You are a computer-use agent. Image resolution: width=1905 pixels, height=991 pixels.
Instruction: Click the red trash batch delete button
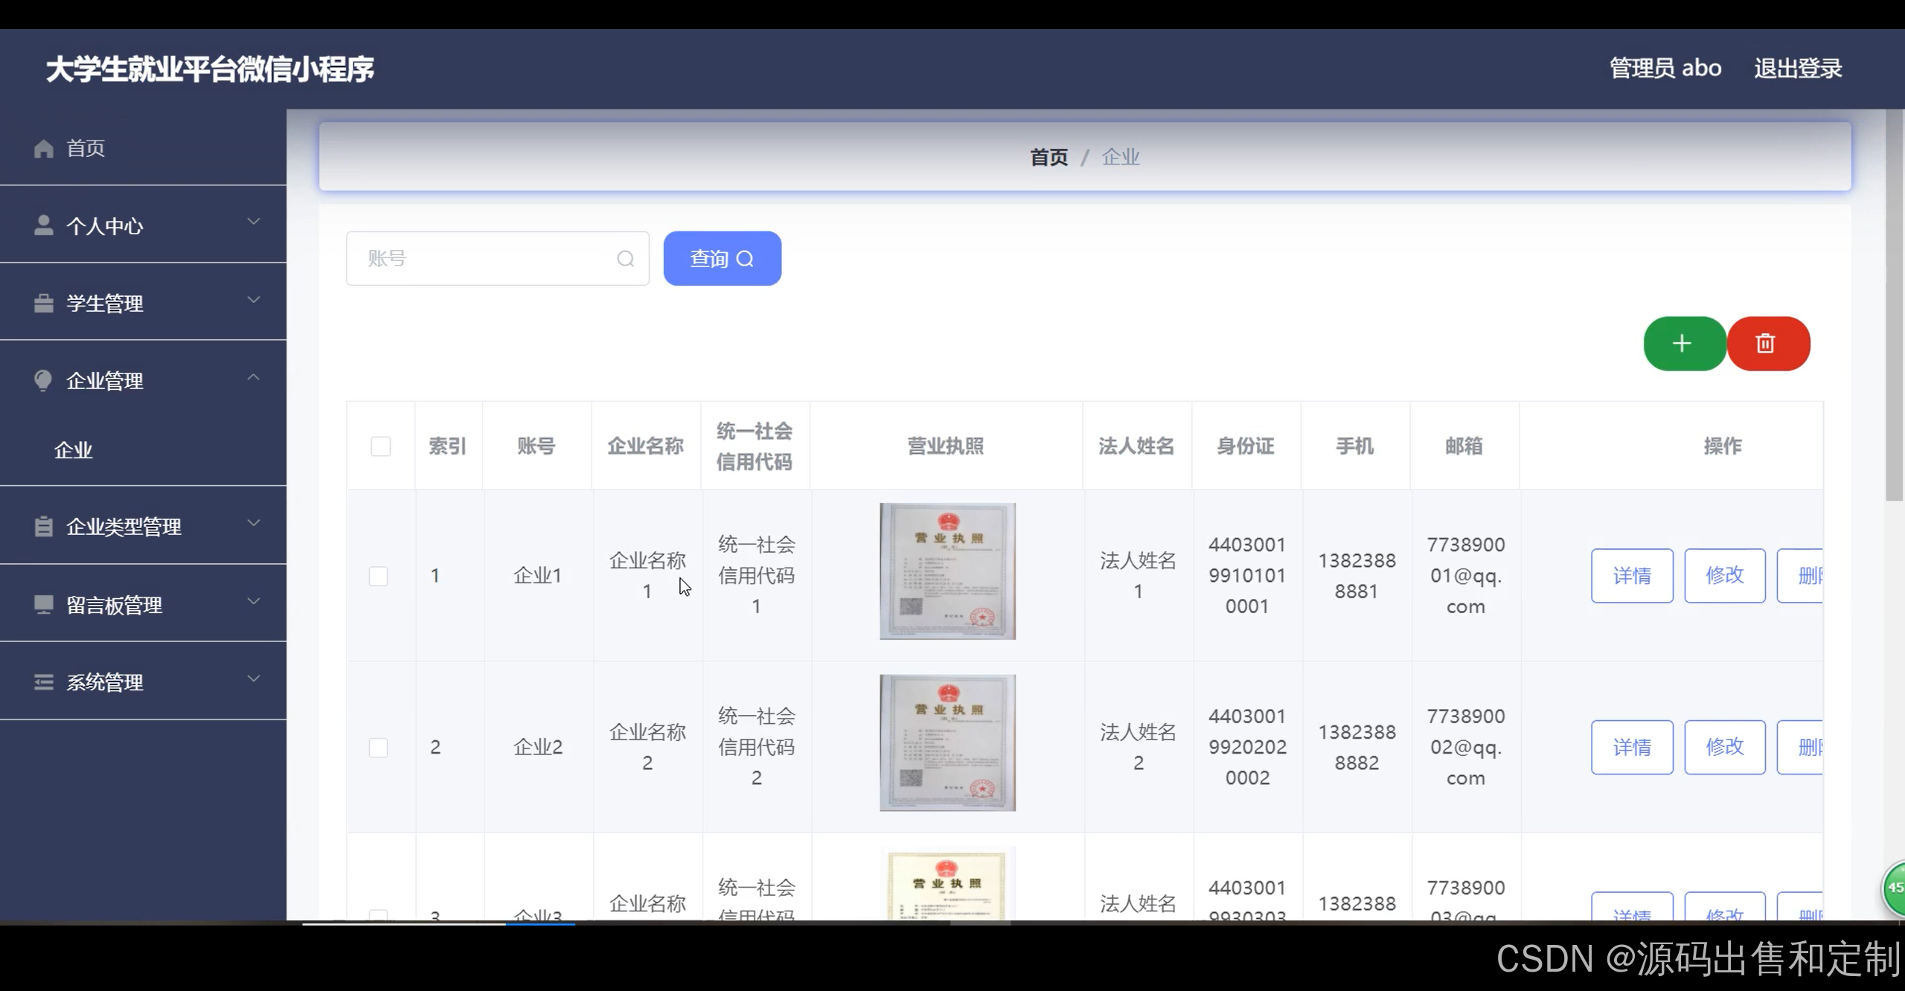click(1769, 343)
